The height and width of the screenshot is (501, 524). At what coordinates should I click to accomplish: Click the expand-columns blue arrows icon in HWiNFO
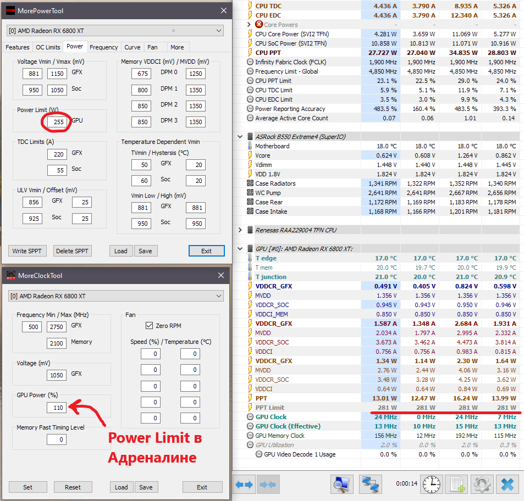coord(244,485)
